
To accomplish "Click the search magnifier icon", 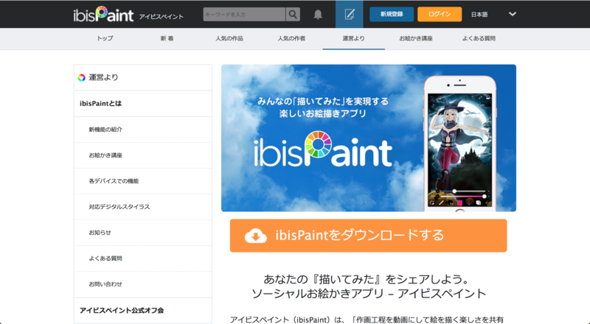I will click(x=293, y=14).
